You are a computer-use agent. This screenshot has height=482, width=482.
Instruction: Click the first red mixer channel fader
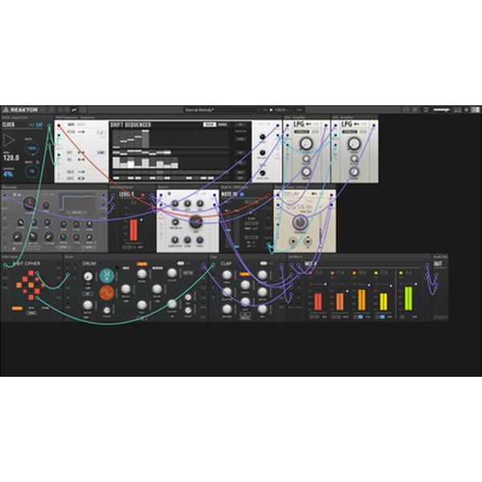(x=317, y=301)
